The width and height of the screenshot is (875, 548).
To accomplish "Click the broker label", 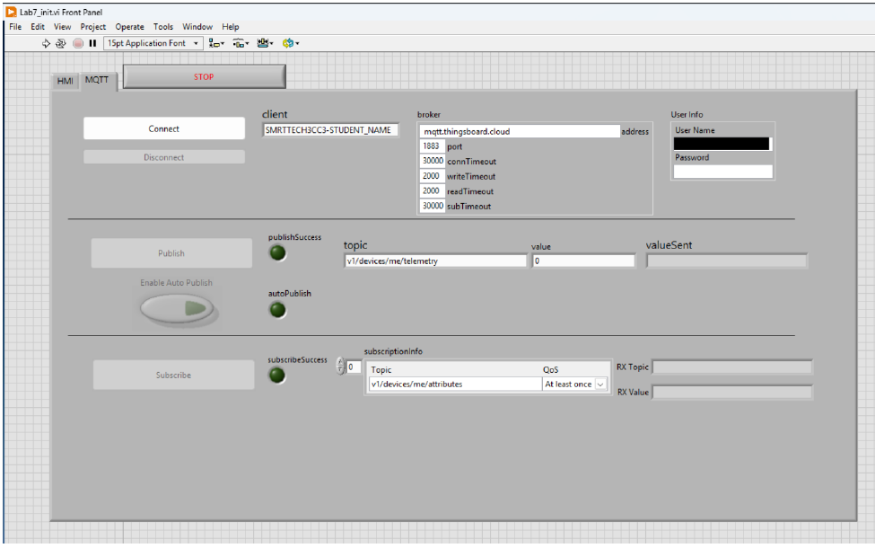I will click(429, 114).
